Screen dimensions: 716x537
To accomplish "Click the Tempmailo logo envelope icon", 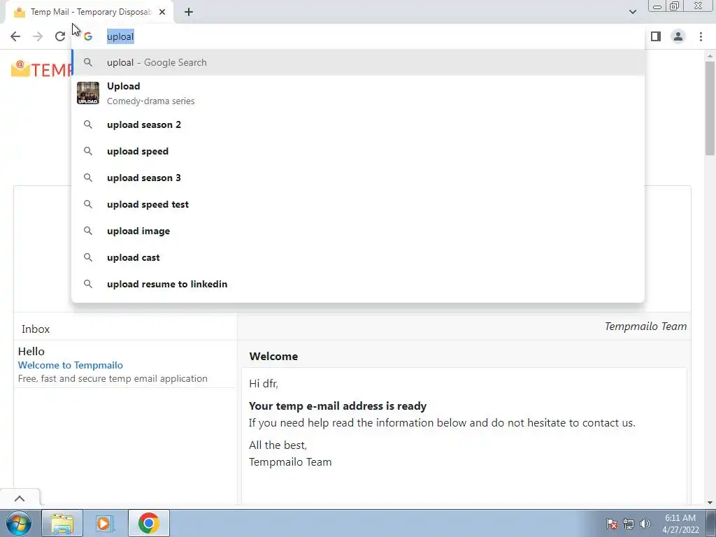I will [20, 69].
